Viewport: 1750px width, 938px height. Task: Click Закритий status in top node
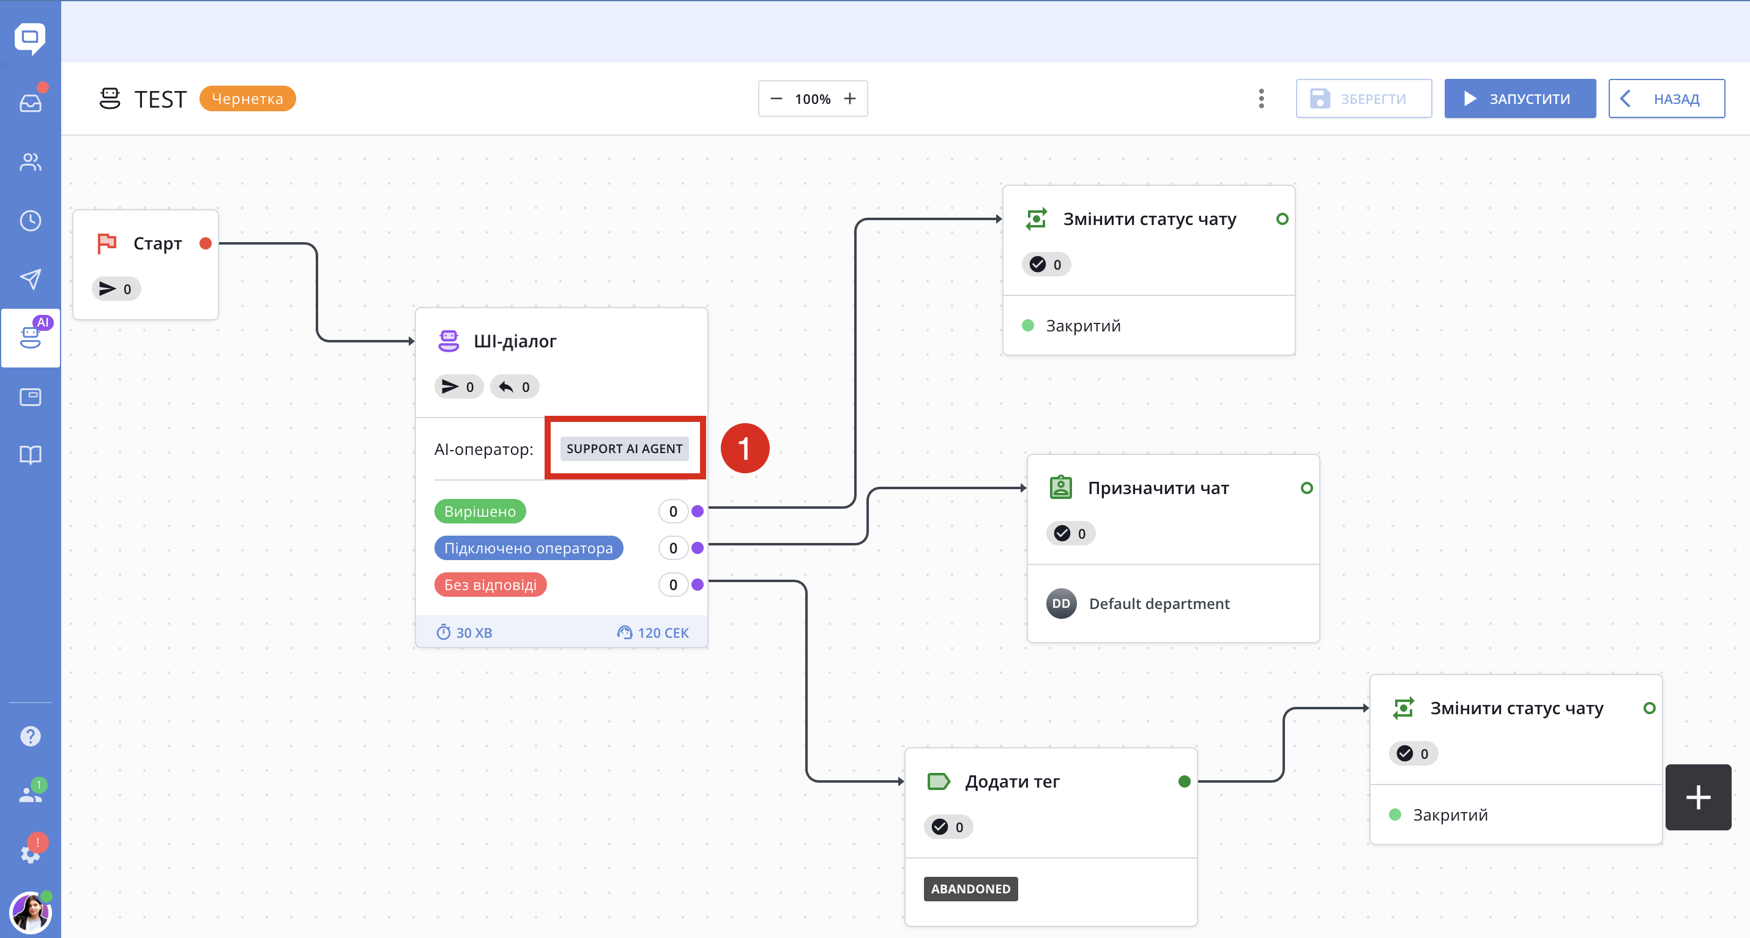[x=1072, y=326]
